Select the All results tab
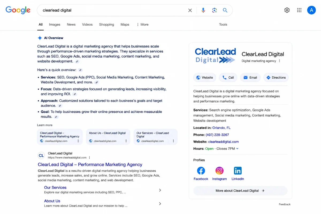This screenshot has height=214, width=321. [41, 24]
